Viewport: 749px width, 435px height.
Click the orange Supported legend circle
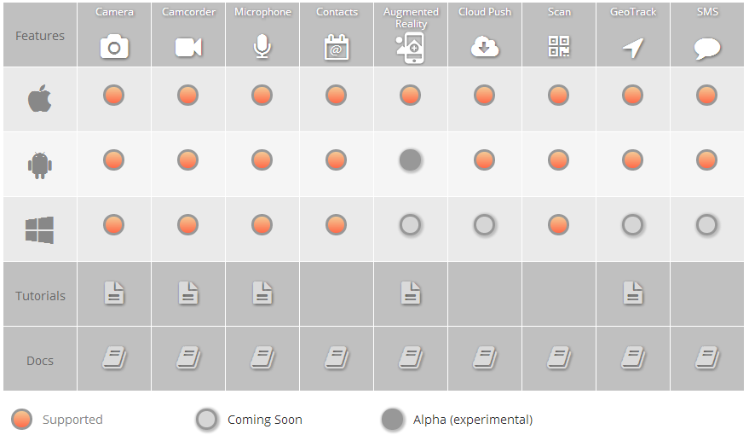[22, 419]
